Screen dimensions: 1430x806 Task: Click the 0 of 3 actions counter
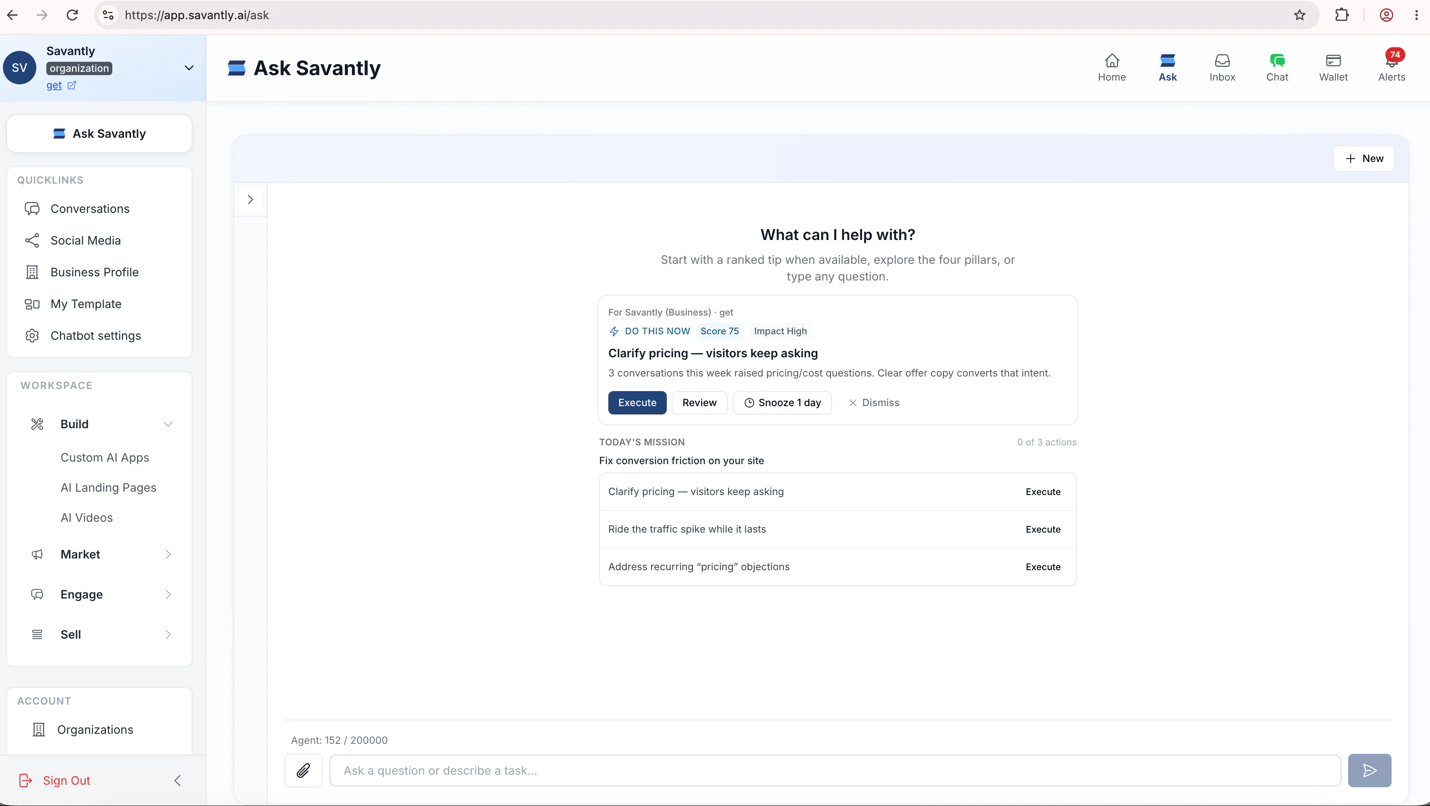(x=1046, y=442)
